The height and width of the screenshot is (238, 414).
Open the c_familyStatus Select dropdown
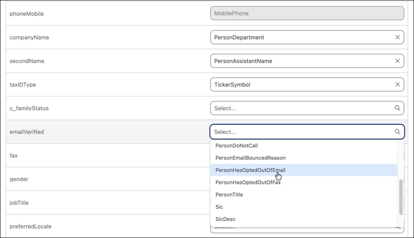click(307, 108)
